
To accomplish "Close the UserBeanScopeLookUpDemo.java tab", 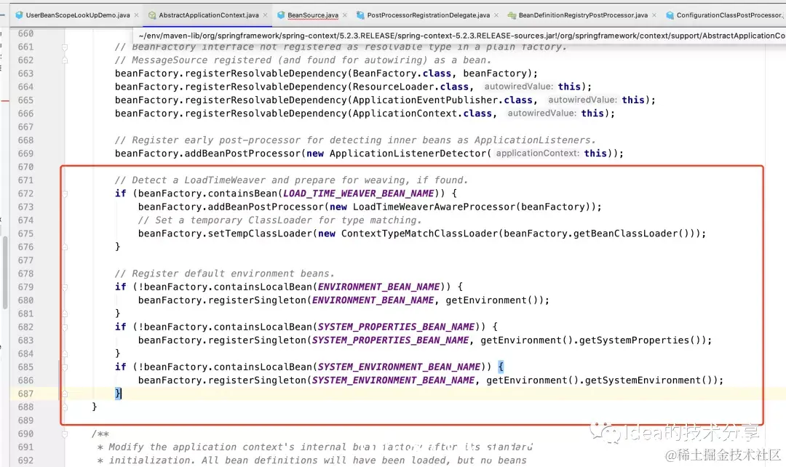I will point(136,15).
